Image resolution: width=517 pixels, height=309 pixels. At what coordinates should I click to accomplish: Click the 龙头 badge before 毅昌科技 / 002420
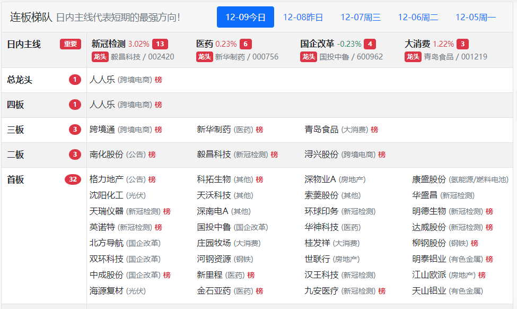[100, 57]
